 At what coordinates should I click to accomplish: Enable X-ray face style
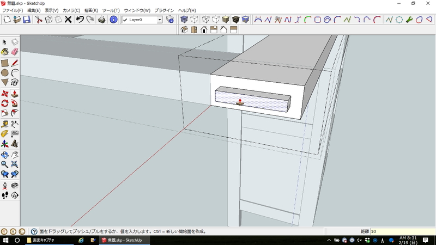[x=184, y=20]
